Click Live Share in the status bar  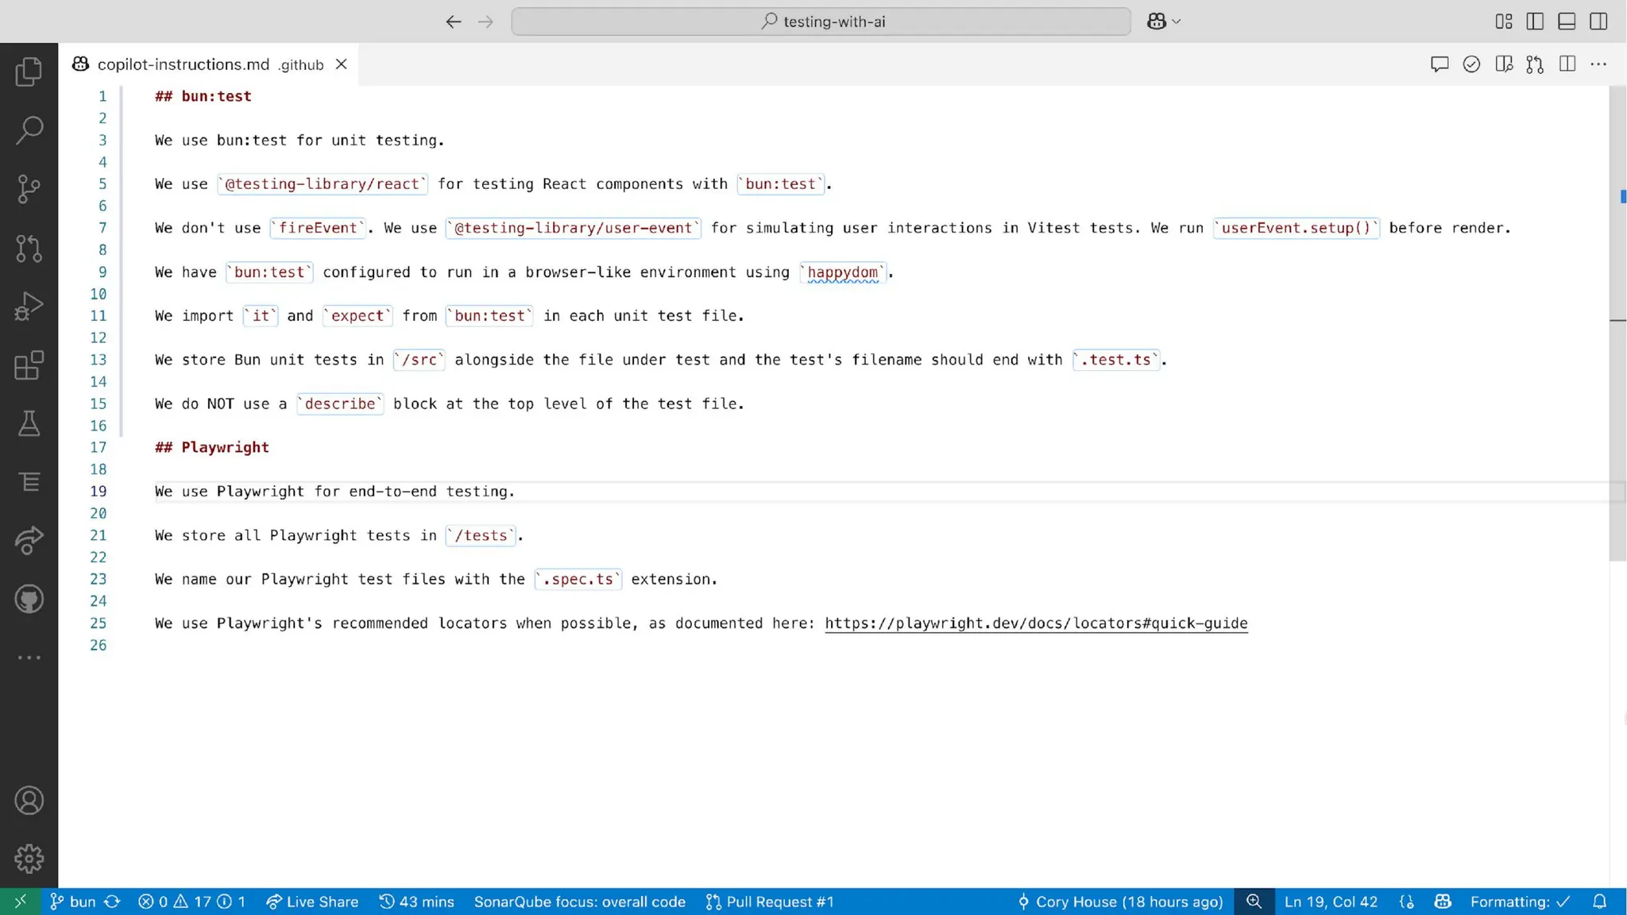pos(312,901)
